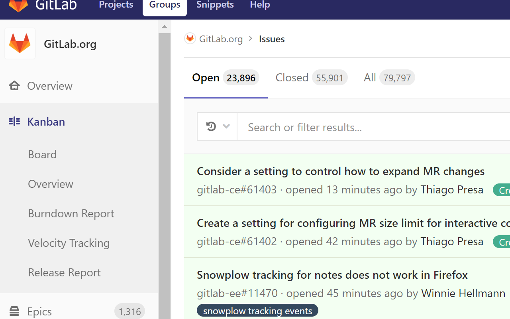Click the GitLab wordmark text in header
The height and width of the screenshot is (319, 510).
(56, 5)
